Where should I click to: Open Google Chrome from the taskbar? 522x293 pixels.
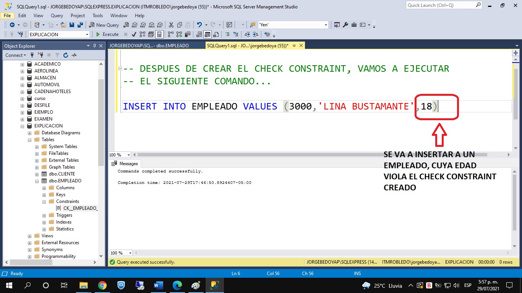pos(102,285)
